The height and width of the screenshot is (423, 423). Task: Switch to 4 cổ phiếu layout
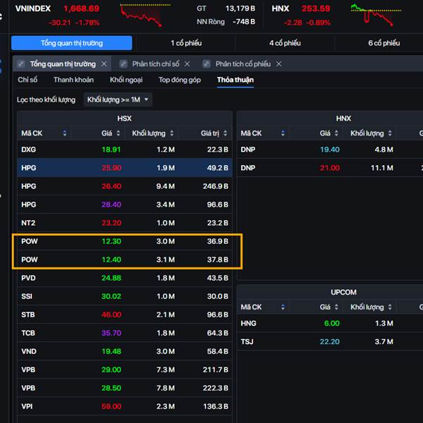(285, 43)
